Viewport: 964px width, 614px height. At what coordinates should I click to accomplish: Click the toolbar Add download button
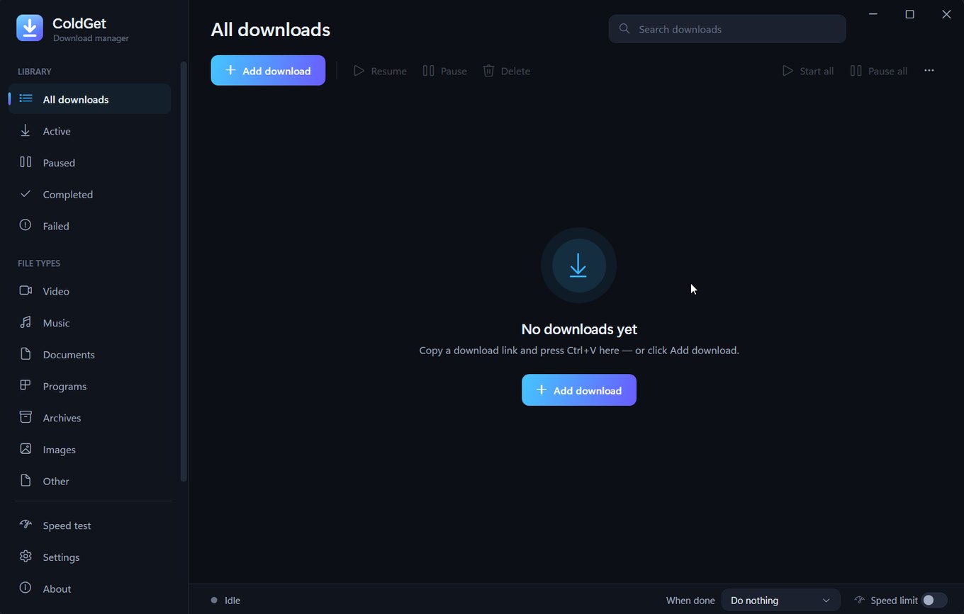pyautogui.click(x=268, y=70)
